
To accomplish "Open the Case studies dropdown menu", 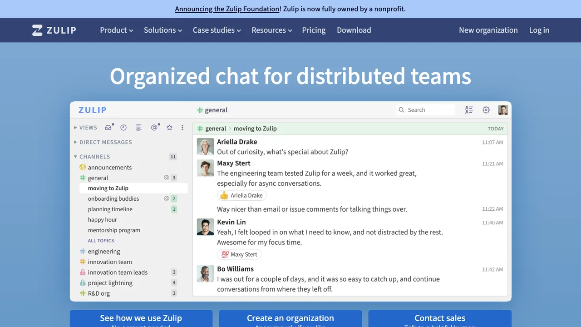I will pyautogui.click(x=217, y=30).
